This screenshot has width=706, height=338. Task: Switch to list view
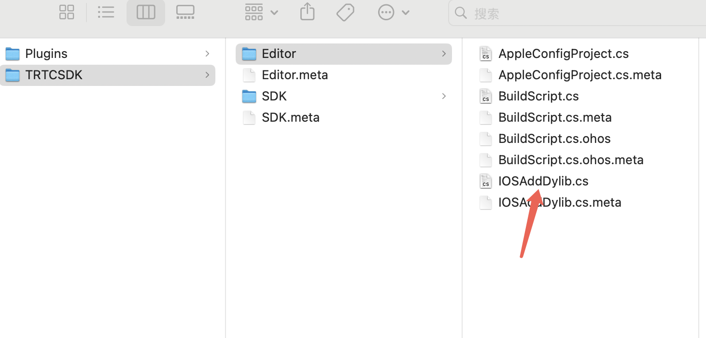point(106,13)
